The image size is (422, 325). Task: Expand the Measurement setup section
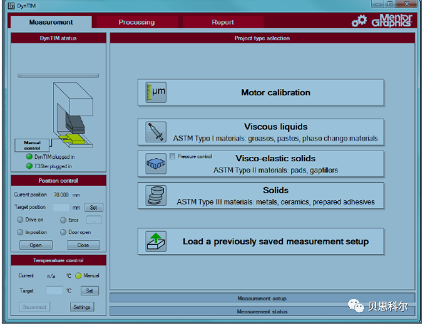[x=262, y=298]
